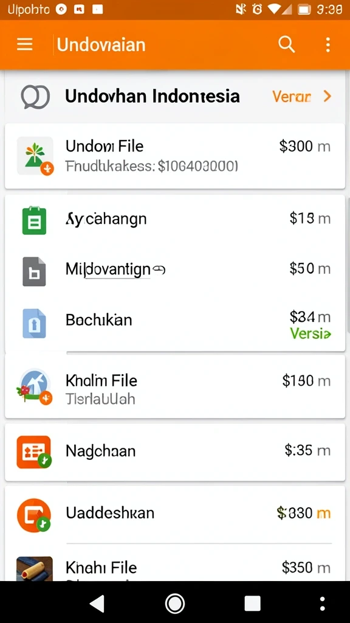Screen dimensions: 350x623
Task: Open the three-dot overflow menu in header
Action: pyautogui.click(x=328, y=45)
